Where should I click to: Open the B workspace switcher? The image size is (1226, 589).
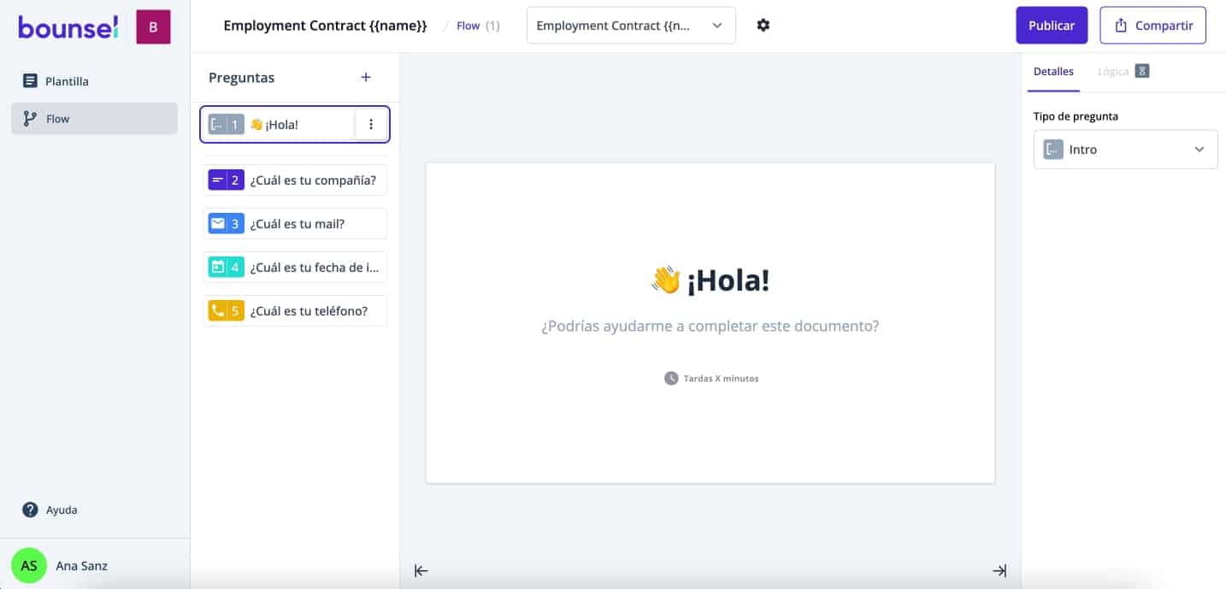[153, 27]
